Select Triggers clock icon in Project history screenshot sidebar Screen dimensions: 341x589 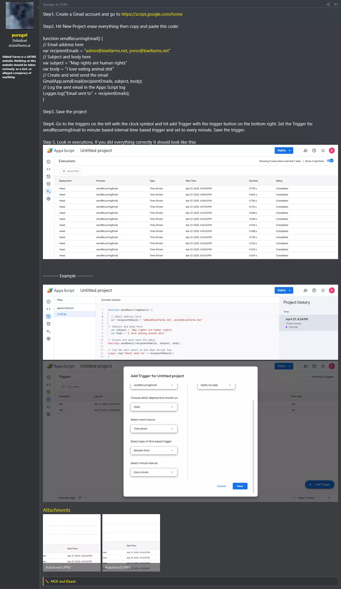(48, 324)
